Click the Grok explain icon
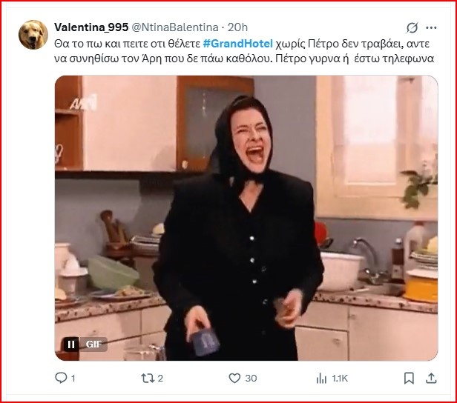The width and height of the screenshot is (457, 403). click(x=412, y=27)
